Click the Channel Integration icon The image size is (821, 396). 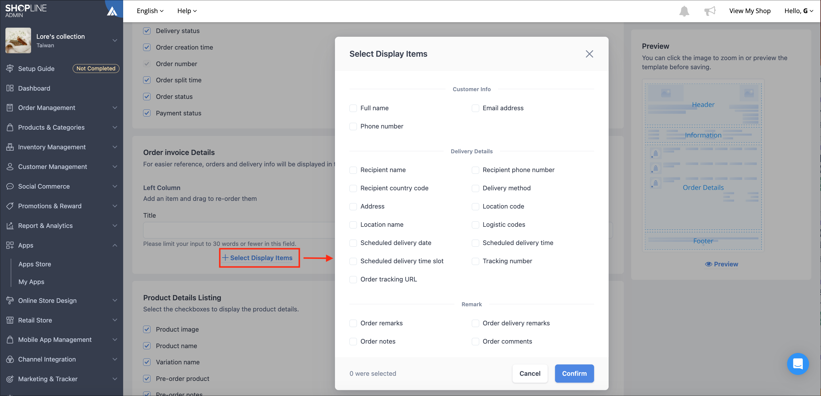(x=10, y=359)
